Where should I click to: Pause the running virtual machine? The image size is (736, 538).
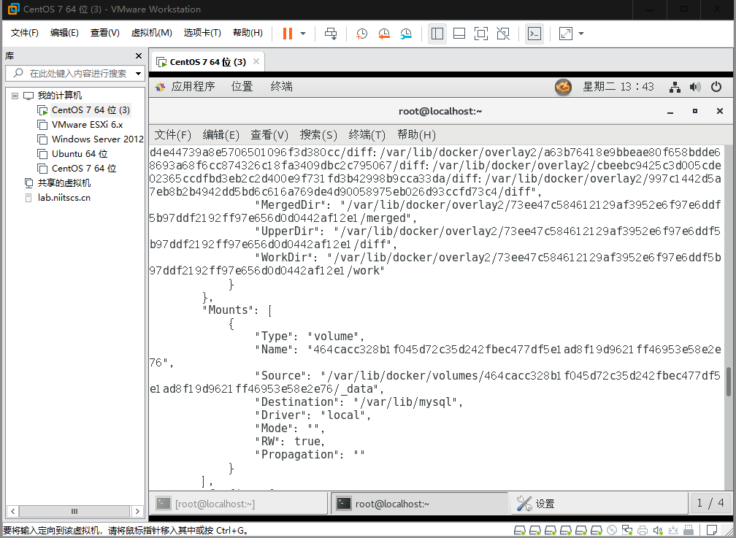coord(288,34)
